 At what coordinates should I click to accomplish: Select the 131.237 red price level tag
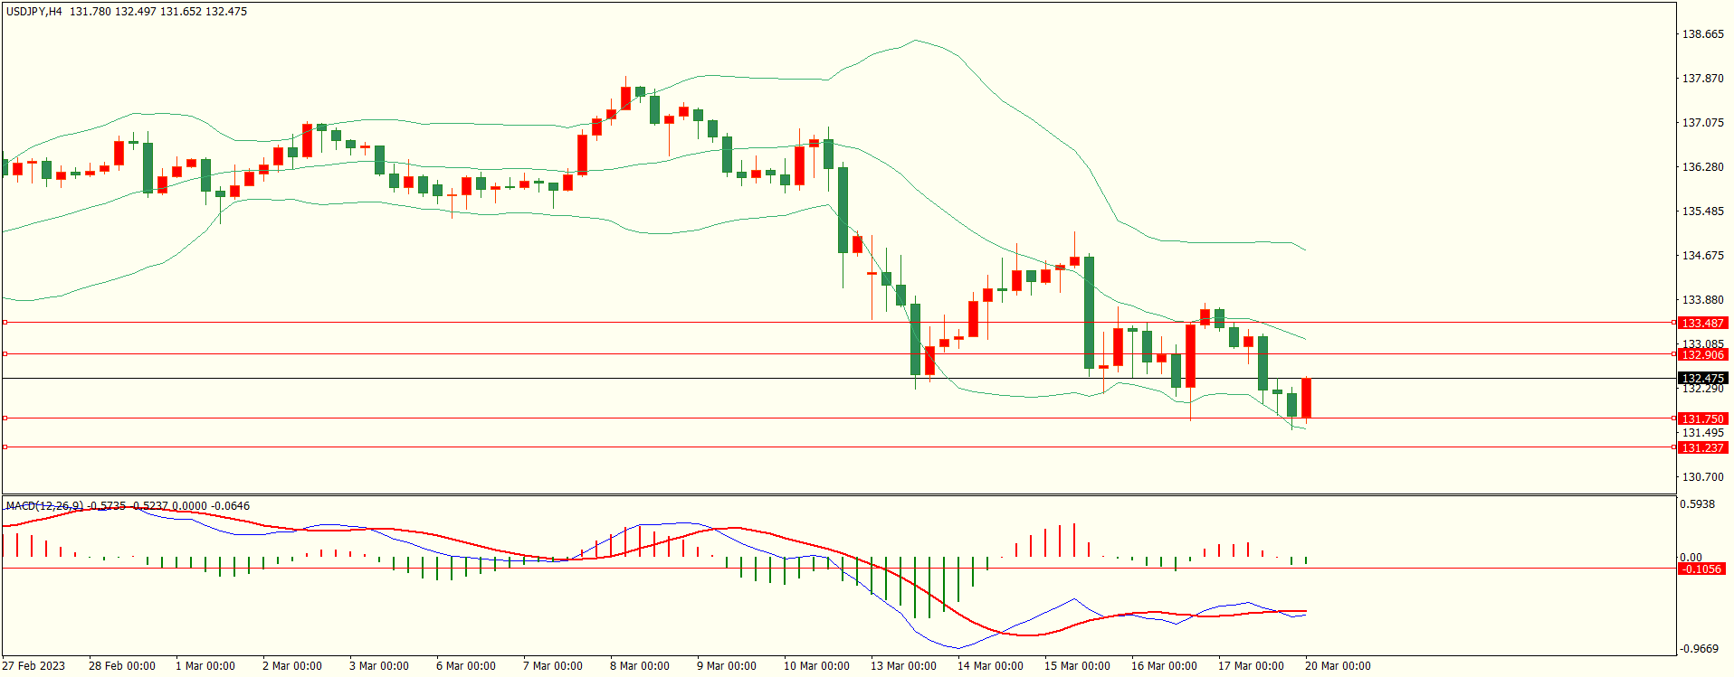point(1702,447)
